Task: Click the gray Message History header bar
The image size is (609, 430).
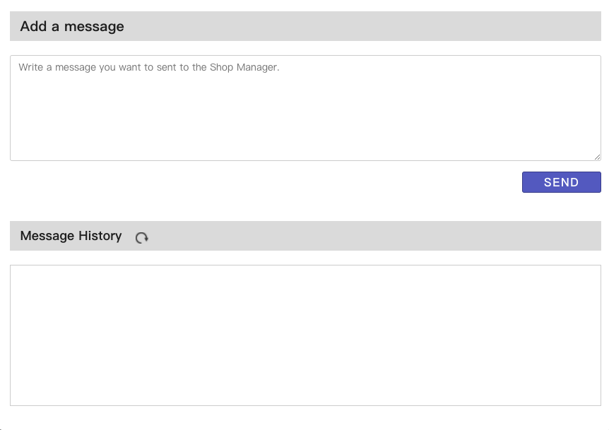Action: point(367,236)
